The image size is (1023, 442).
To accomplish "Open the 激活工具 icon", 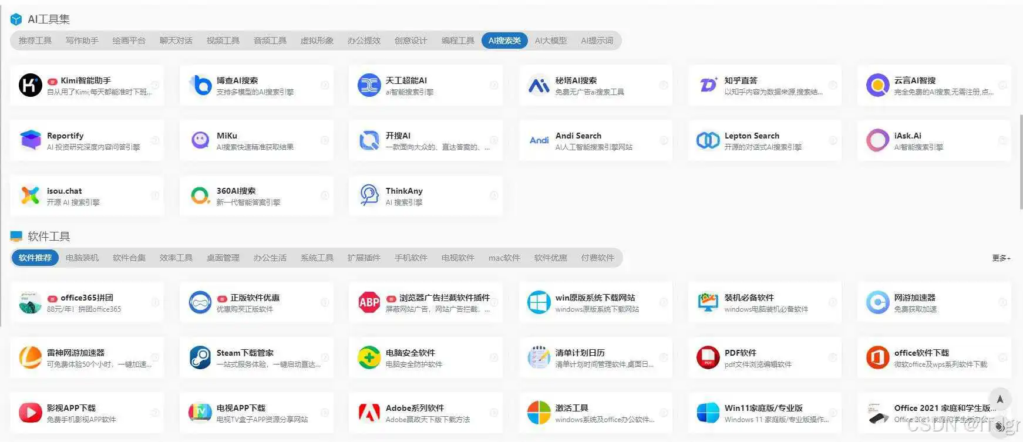I will click(539, 413).
